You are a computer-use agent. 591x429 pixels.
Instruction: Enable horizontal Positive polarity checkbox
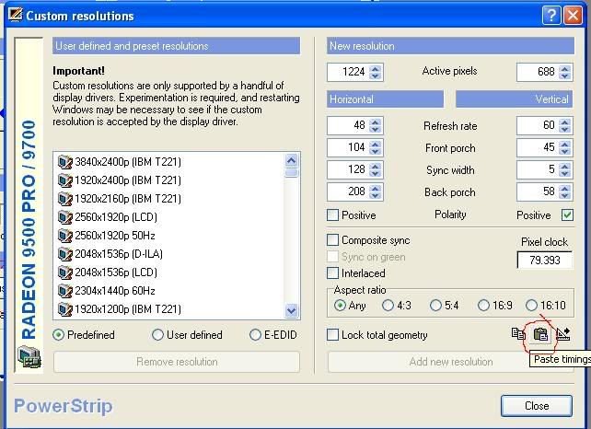coord(332,215)
